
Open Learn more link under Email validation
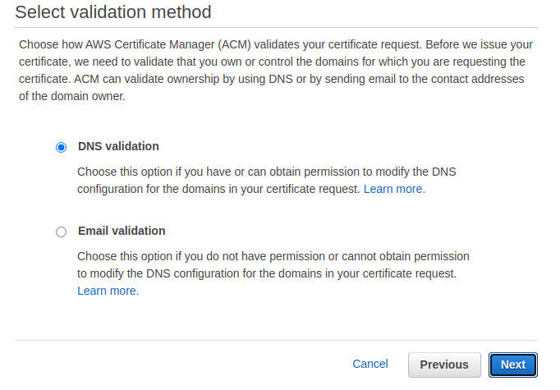(x=108, y=291)
